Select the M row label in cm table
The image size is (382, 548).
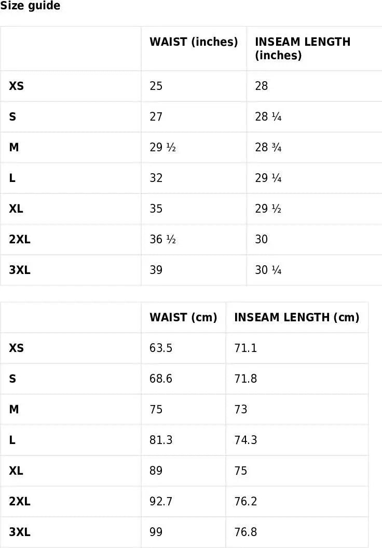click(x=14, y=409)
